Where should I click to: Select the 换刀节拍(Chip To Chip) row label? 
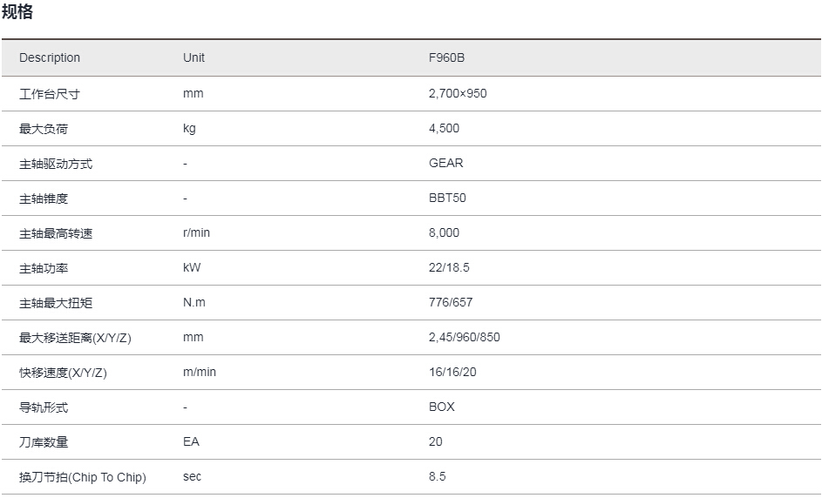(x=83, y=477)
